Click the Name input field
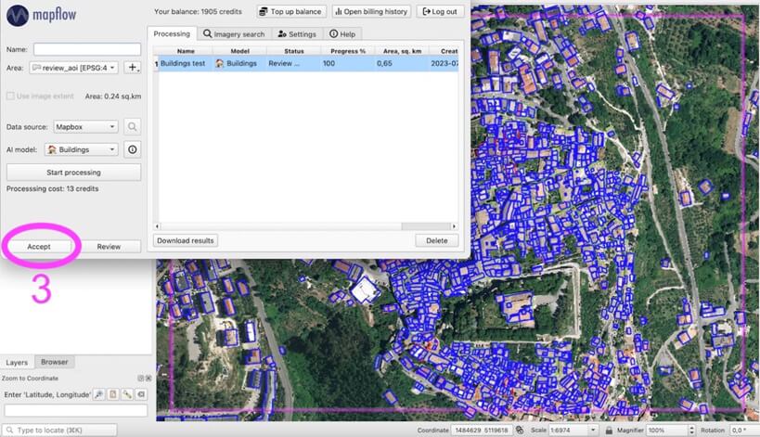Screen dimensions: 760x437 [x=86, y=49]
